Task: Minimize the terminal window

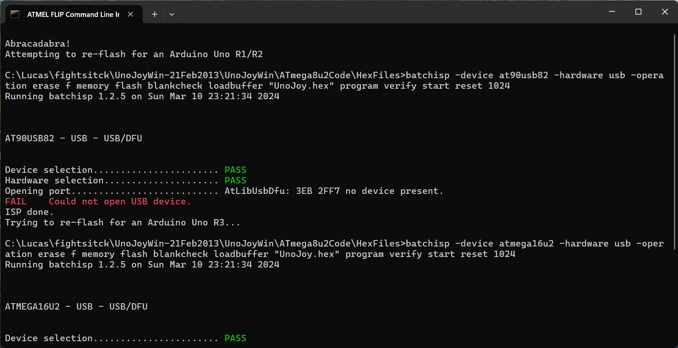Action: point(612,12)
